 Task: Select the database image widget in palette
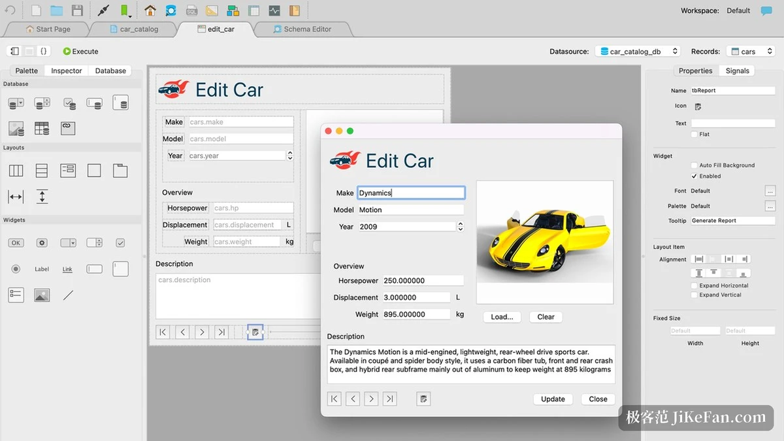[x=16, y=129]
